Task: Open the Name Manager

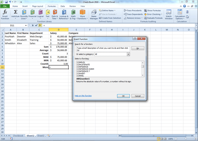Action: (x=94, y=14)
